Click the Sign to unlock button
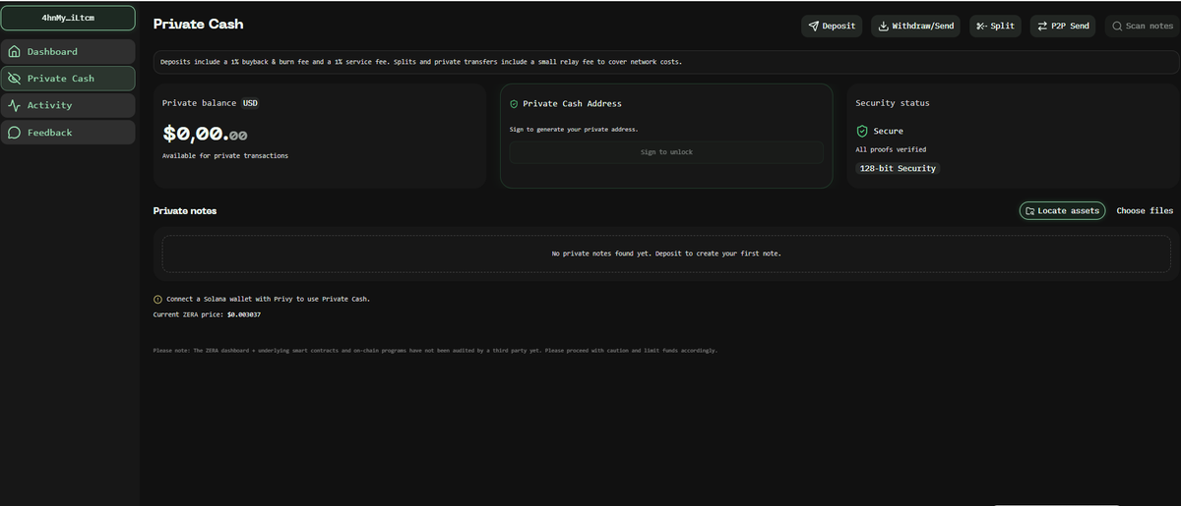 click(x=666, y=152)
